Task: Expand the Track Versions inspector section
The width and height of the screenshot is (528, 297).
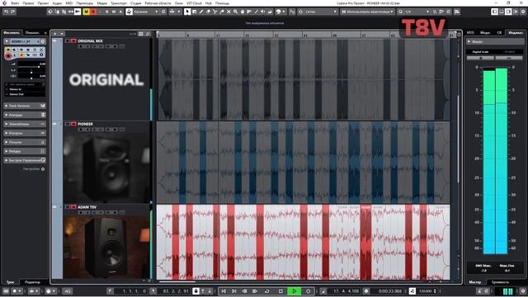Action: tap(25, 106)
